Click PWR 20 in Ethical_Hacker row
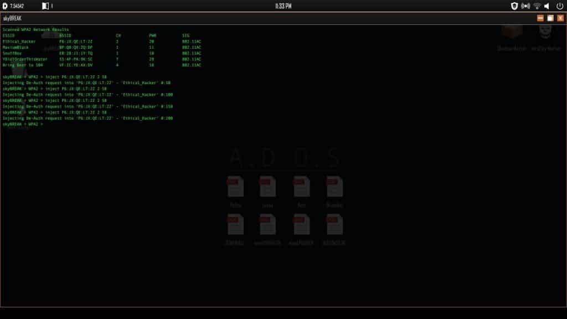This screenshot has height=319, width=567. click(x=152, y=42)
